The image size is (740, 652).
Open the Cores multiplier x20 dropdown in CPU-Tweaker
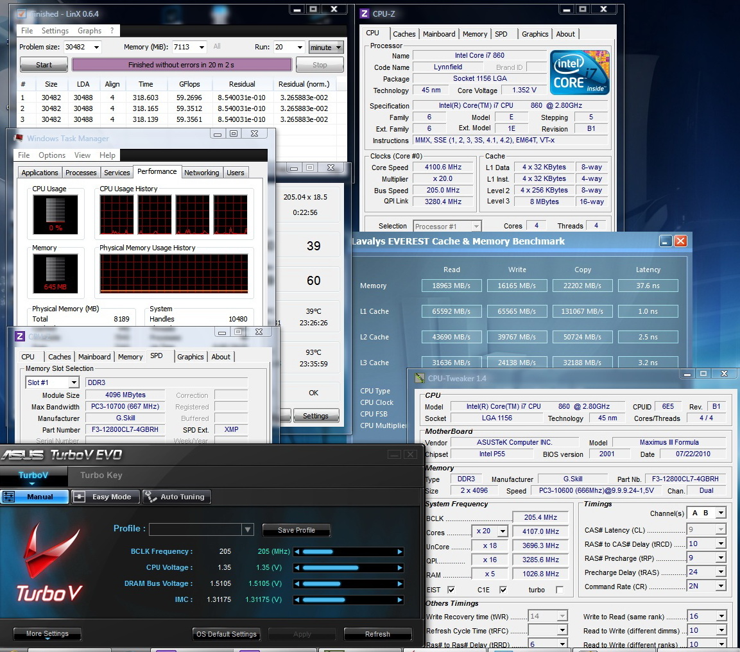point(503,531)
